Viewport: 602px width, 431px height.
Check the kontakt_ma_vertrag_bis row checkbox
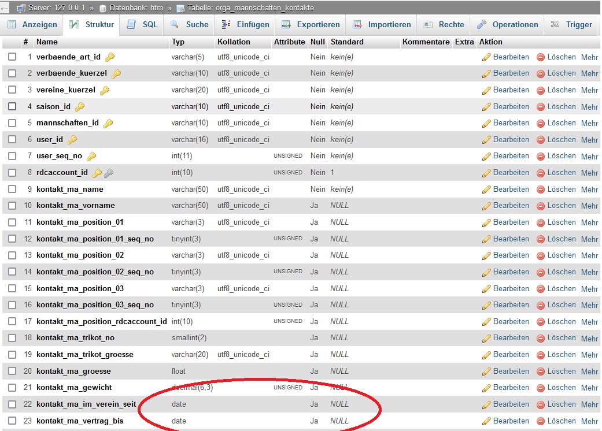tap(12, 421)
